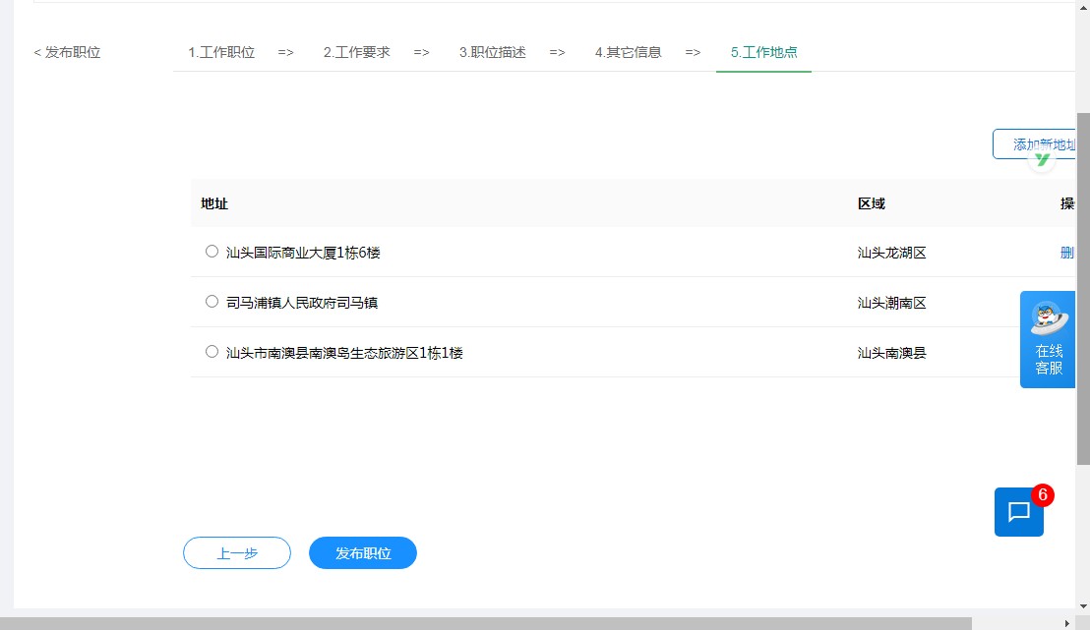The width and height of the screenshot is (1090, 630).
Task: Click the green logo icon near 添加新地址
Action: pos(1041,159)
